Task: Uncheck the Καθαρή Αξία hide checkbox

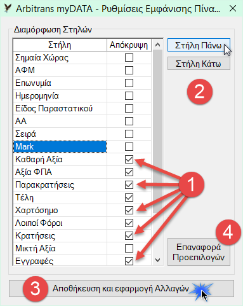Action: (129, 160)
